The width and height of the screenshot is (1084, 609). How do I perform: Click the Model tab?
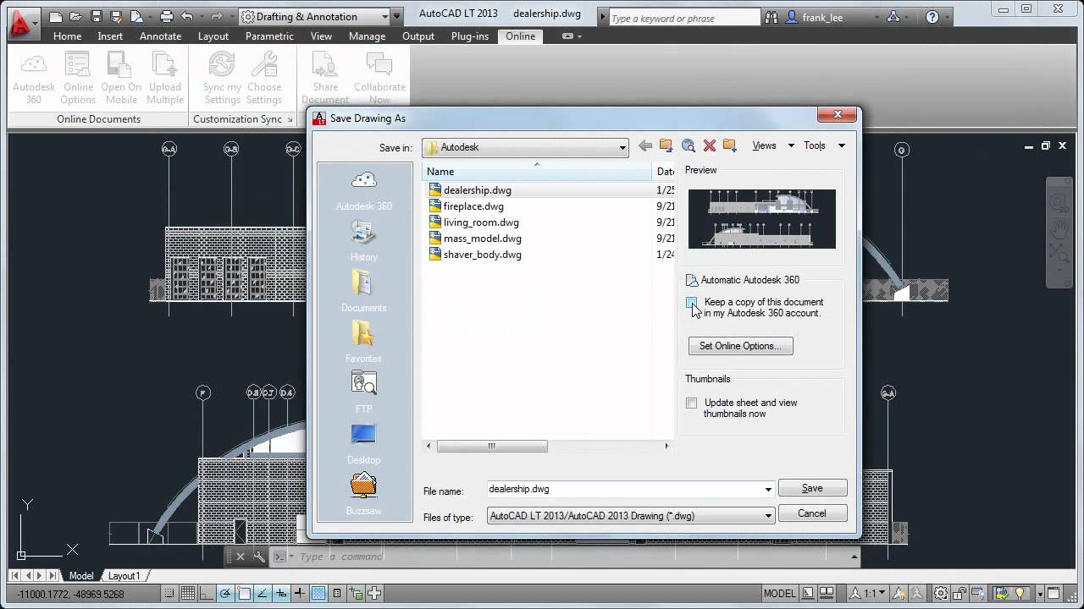point(81,576)
